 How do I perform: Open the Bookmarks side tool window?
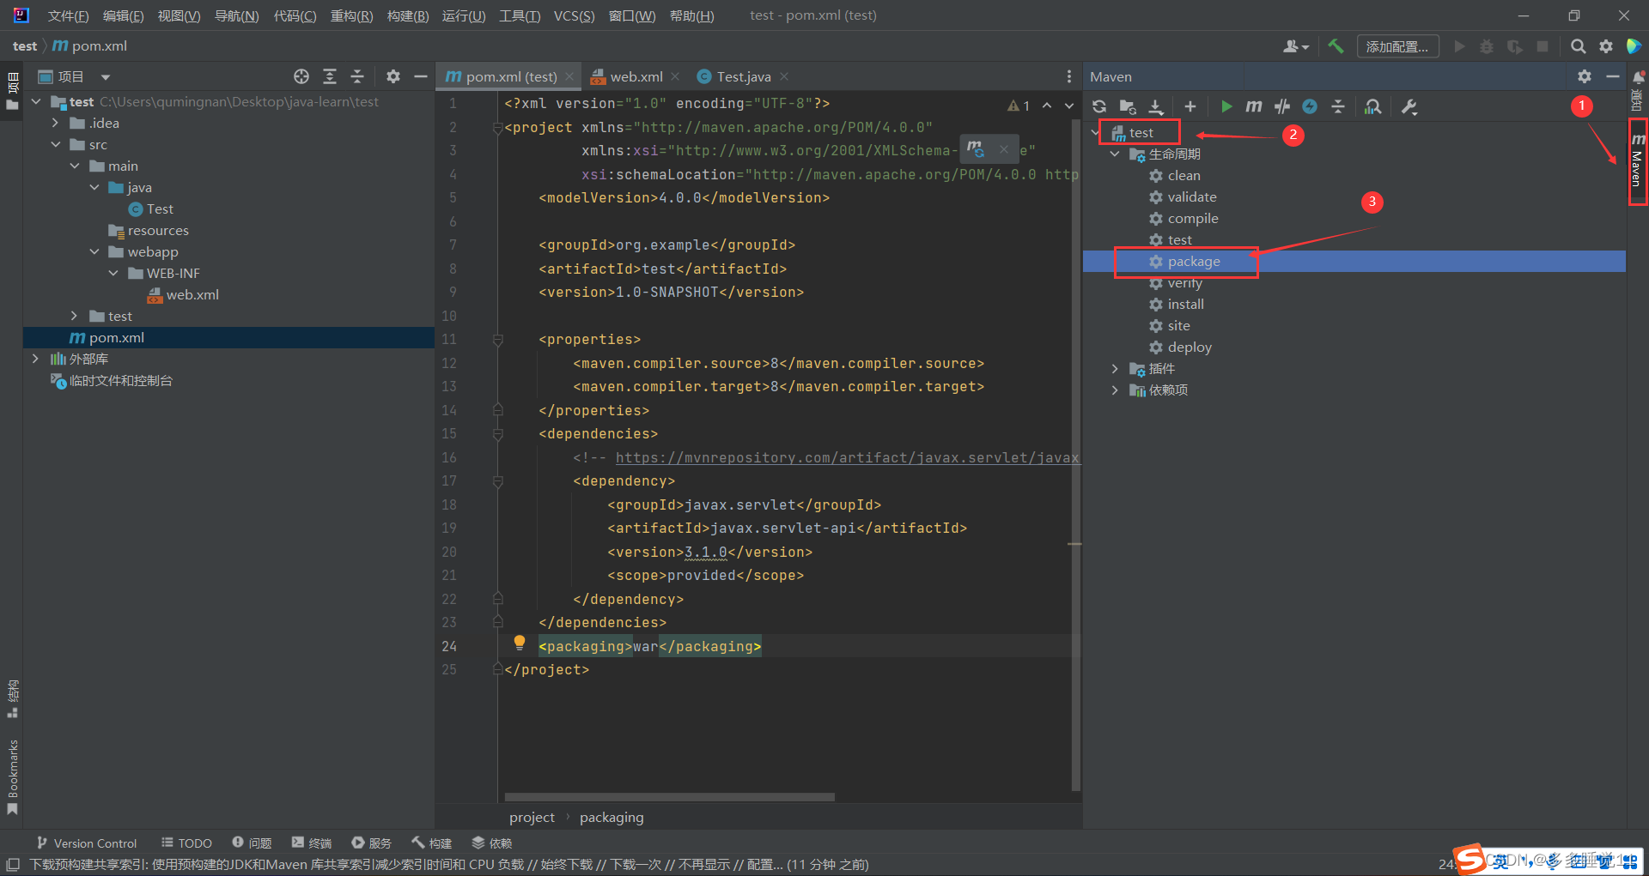click(12, 778)
